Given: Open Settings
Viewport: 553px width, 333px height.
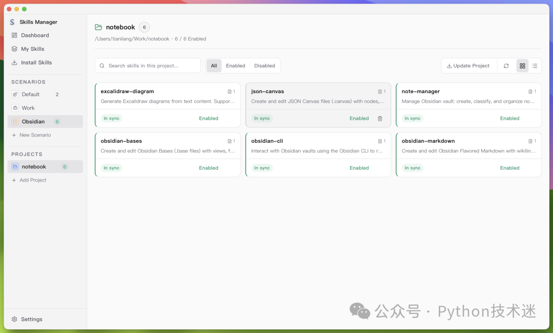Looking at the screenshot, I should click(x=27, y=319).
